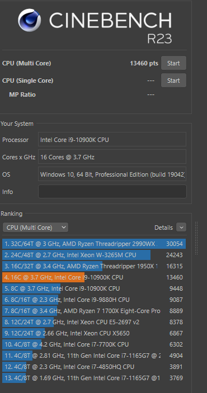Select the Core i7-7700K ranking row
The height and width of the screenshot is (393, 207).
point(94,344)
